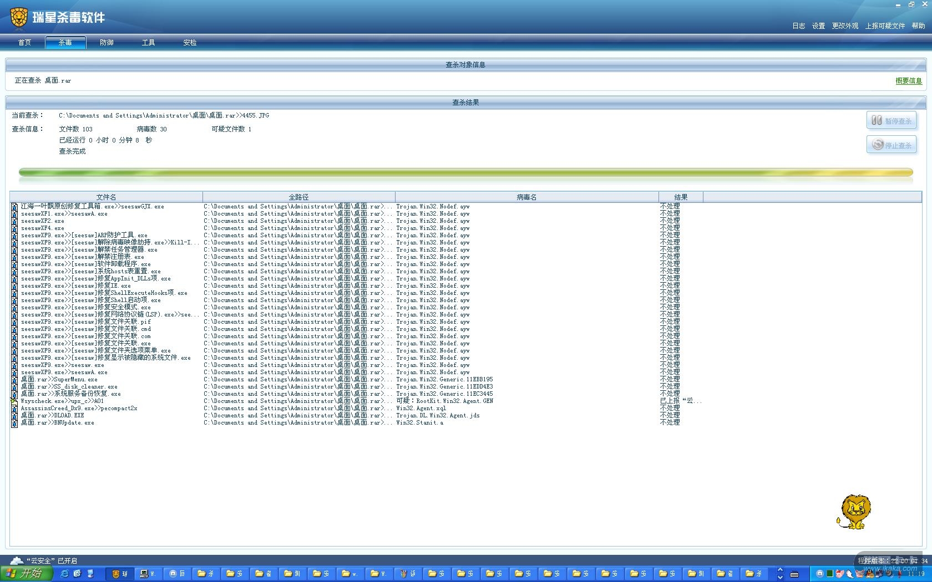The height and width of the screenshot is (582, 932).
Task: Click the taskbar scroll-up arrow
Action: [x=780, y=570]
